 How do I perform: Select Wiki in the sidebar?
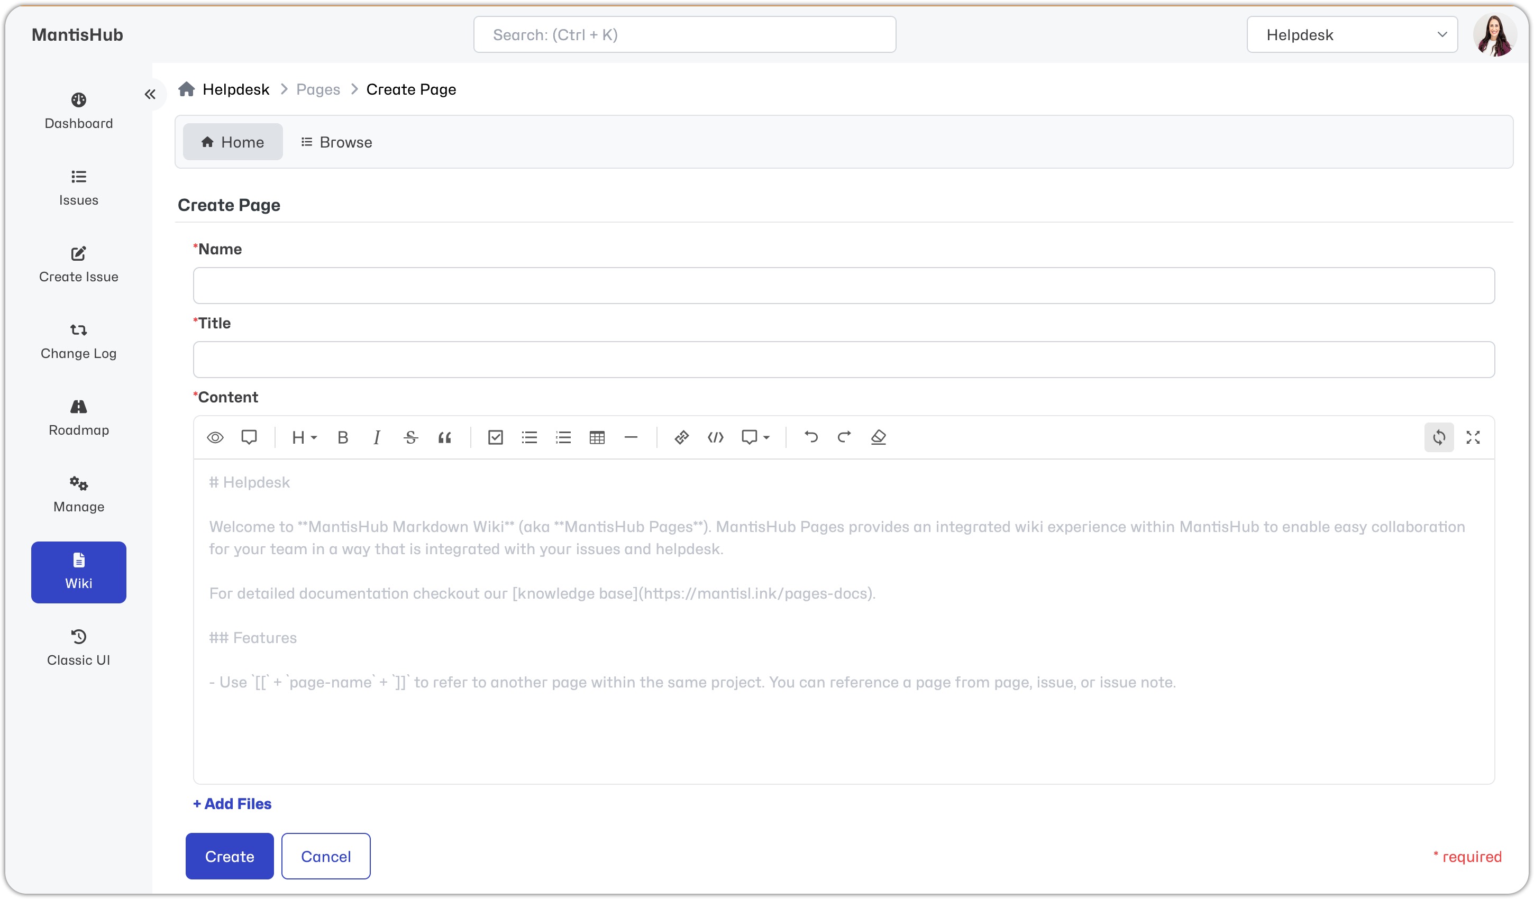(x=78, y=573)
